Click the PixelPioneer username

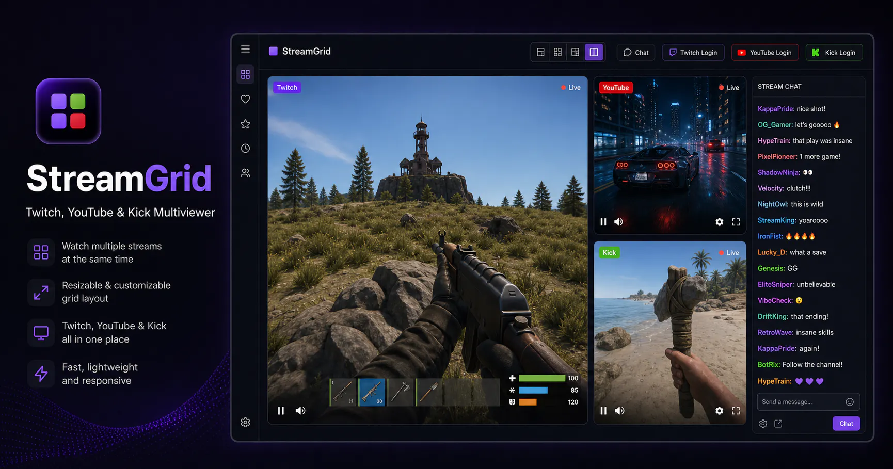(x=777, y=156)
